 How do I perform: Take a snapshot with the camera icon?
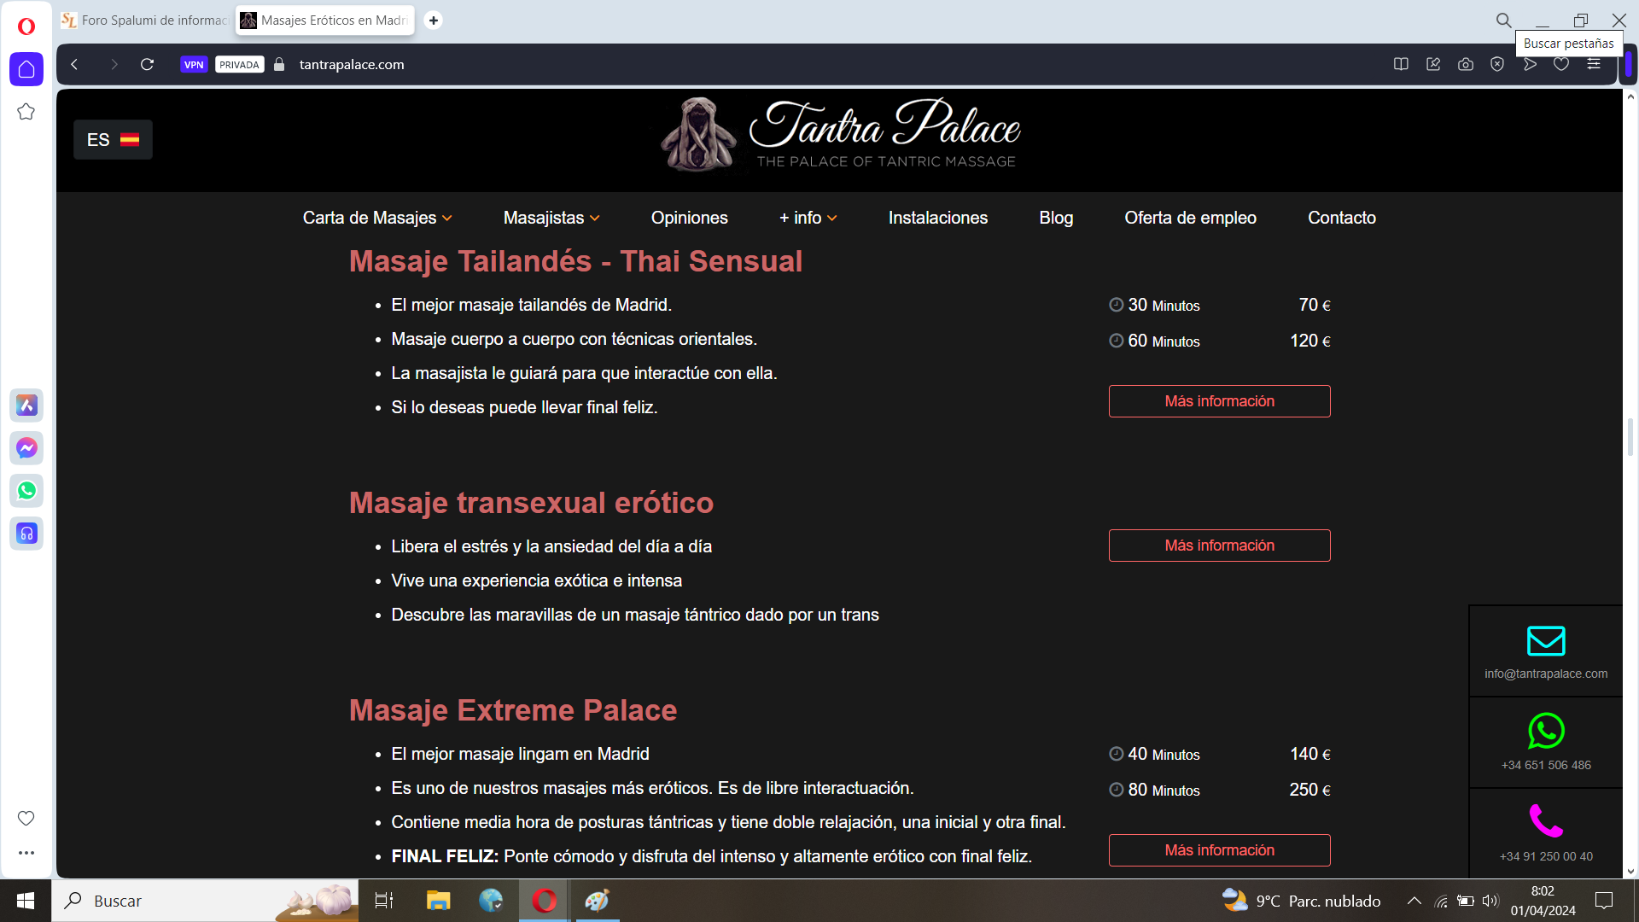click(x=1466, y=64)
